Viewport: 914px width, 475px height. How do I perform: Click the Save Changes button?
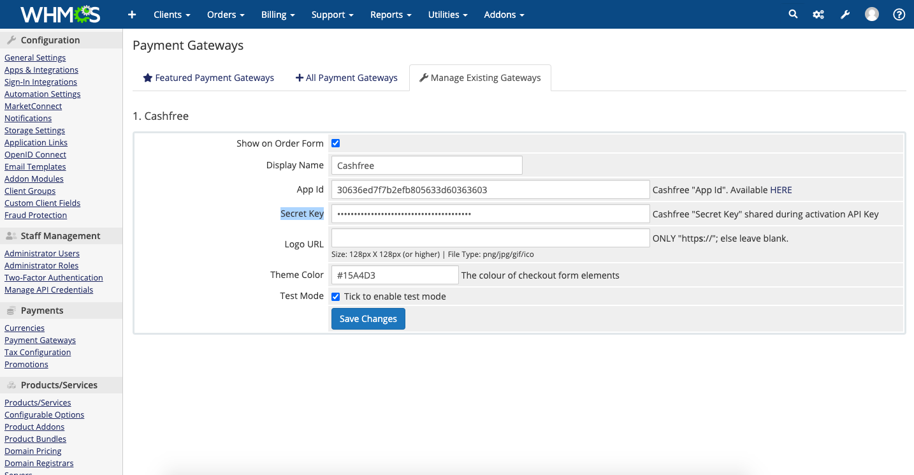coord(368,319)
